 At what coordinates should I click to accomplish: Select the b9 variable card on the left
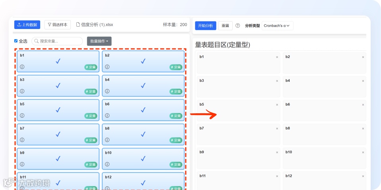tap(58, 159)
